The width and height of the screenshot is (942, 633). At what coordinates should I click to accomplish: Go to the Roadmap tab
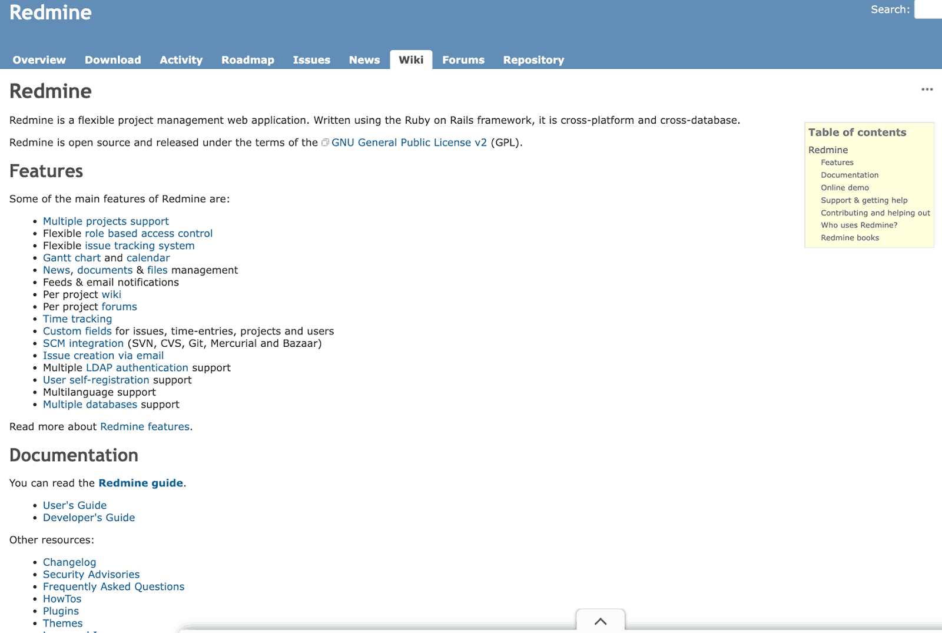[x=247, y=60]
